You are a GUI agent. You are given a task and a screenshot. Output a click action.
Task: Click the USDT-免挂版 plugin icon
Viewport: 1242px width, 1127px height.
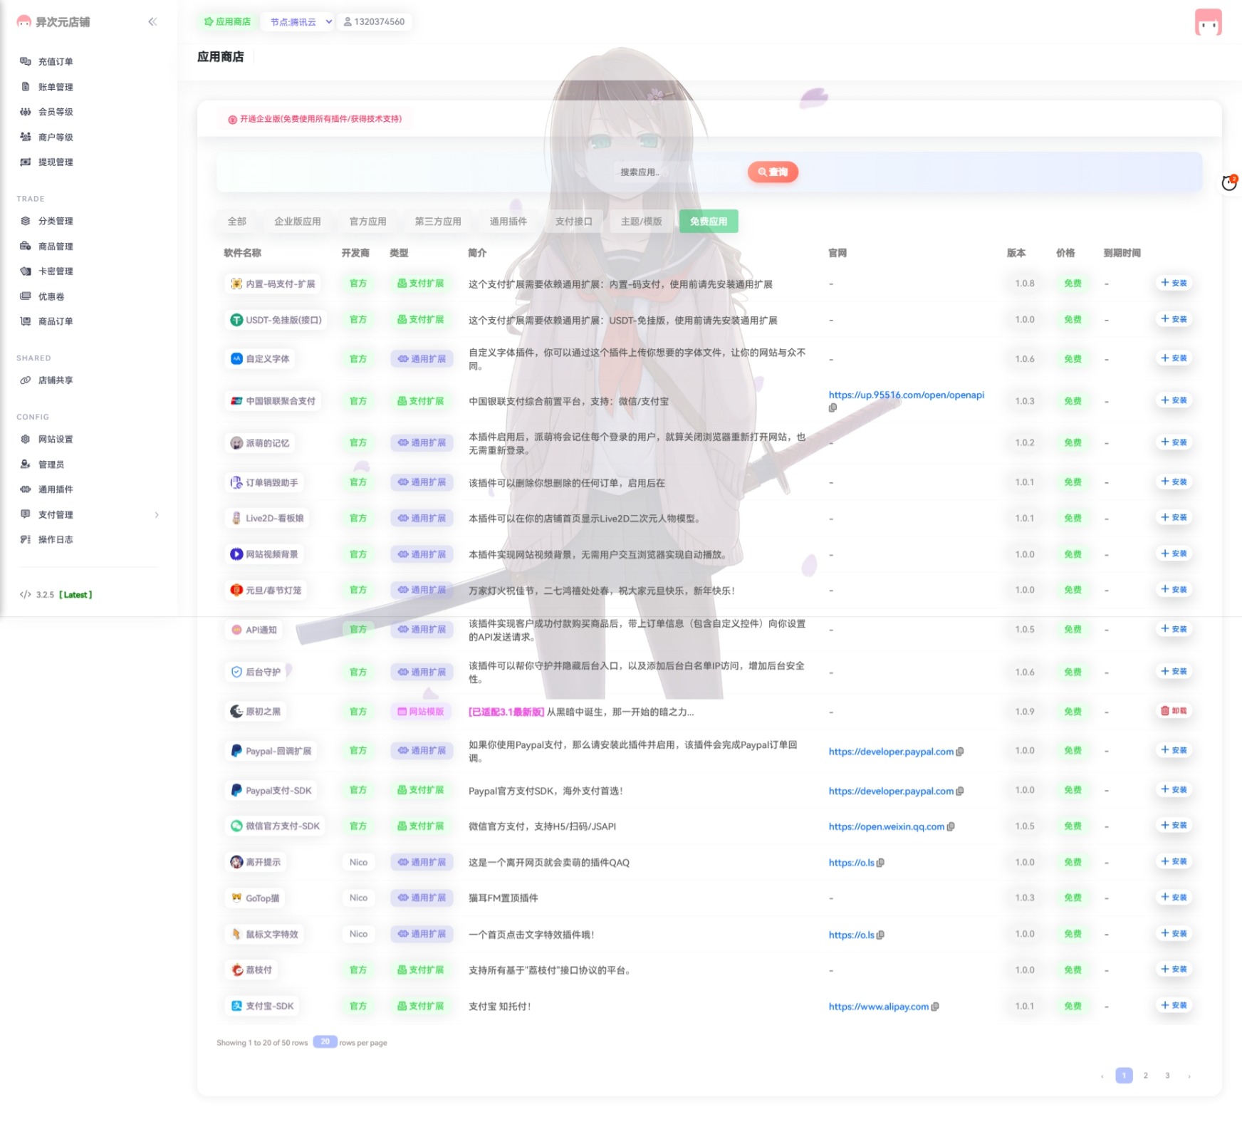click(x=236, y=320)
